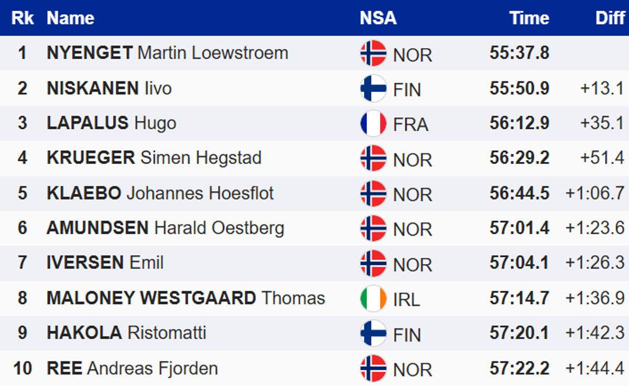Image resolution: width=629 pixels, height=386 pixels.
Task: Click the NSA column header
Action: pyautogui.click(x=378, y=18)
